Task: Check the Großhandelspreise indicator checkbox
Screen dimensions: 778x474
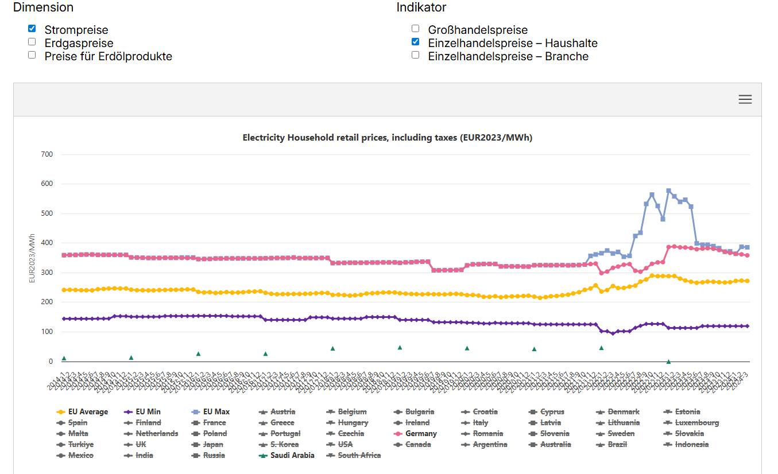Action: 415,28
